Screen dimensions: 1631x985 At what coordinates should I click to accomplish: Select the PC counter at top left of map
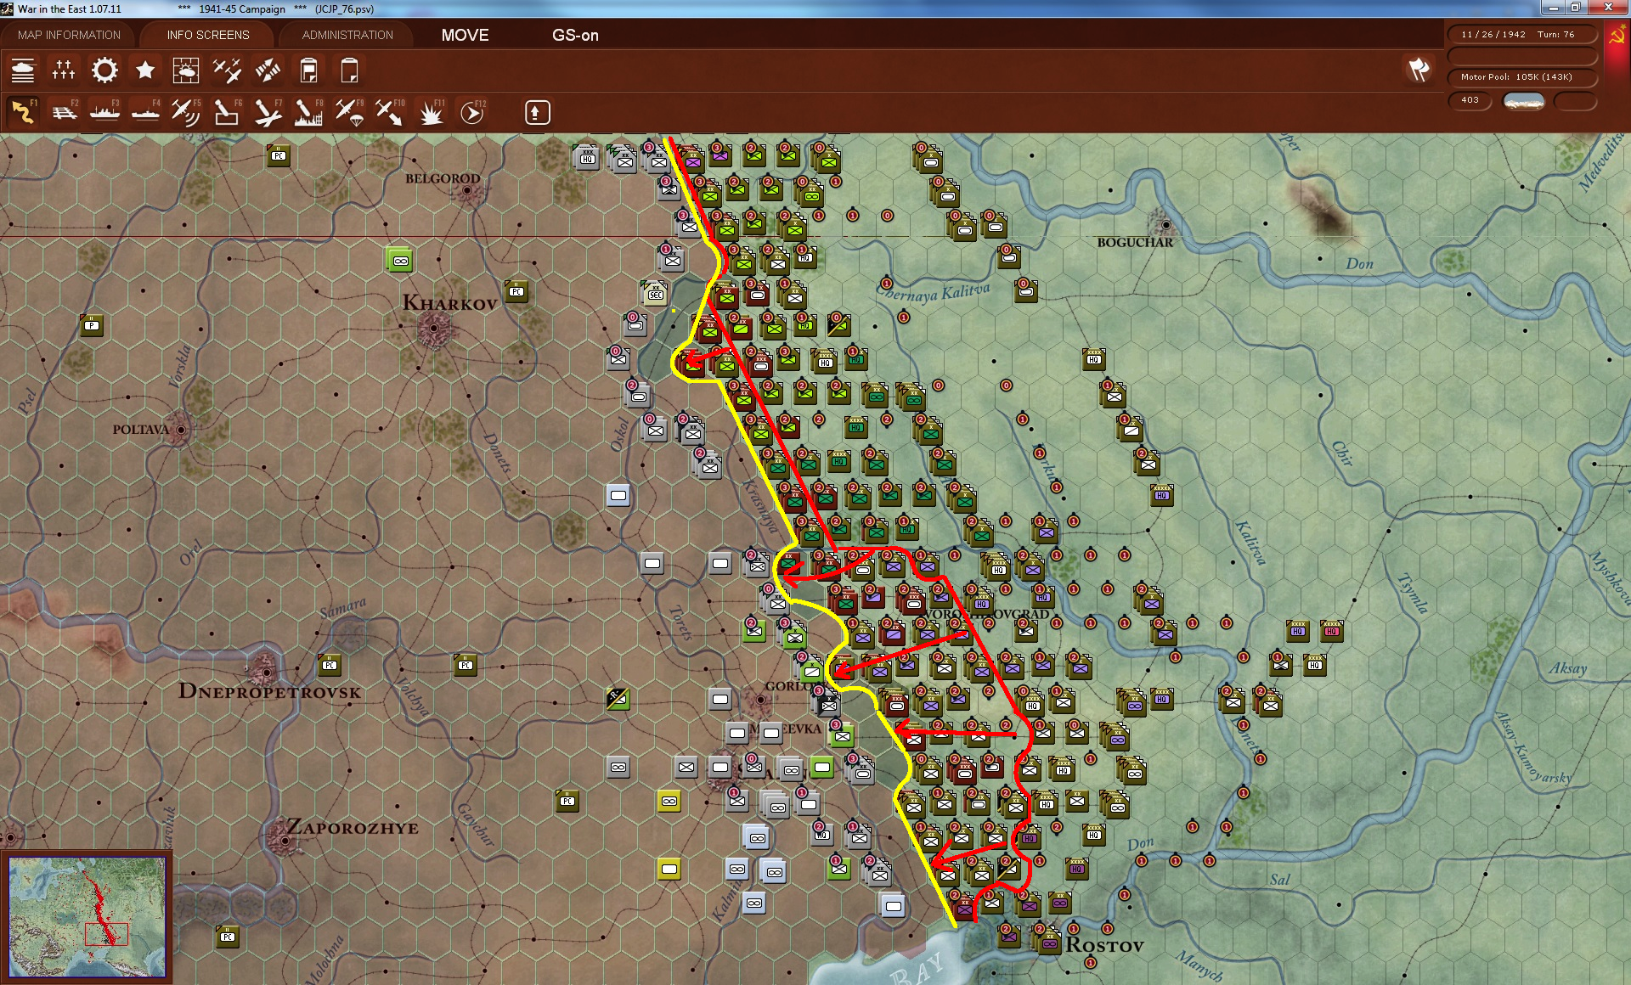pyautogui.click(x=279, y=155)
